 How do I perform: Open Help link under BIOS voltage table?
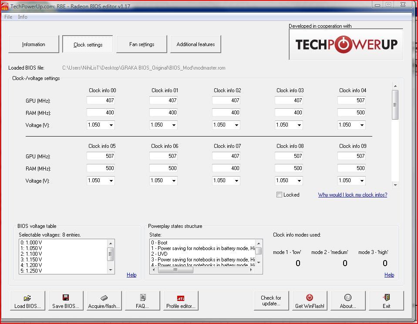tap(131, 275)
